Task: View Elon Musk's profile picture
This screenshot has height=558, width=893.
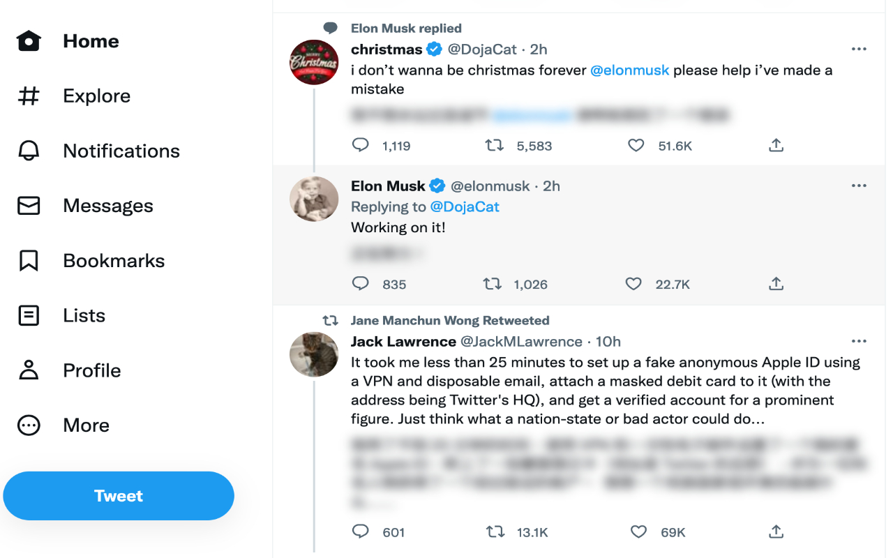Action: pyautogui.click(x=314, y=199)
